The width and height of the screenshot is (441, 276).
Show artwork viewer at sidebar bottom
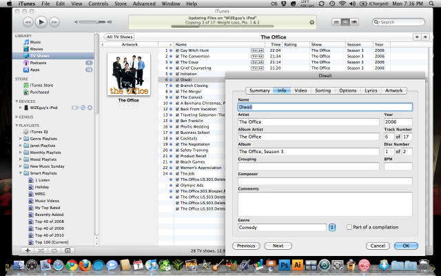tap(68, 250)
